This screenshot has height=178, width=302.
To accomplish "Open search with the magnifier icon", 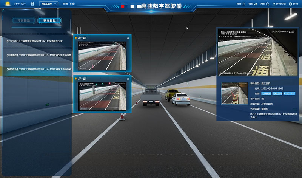I will tap(267, 4).
